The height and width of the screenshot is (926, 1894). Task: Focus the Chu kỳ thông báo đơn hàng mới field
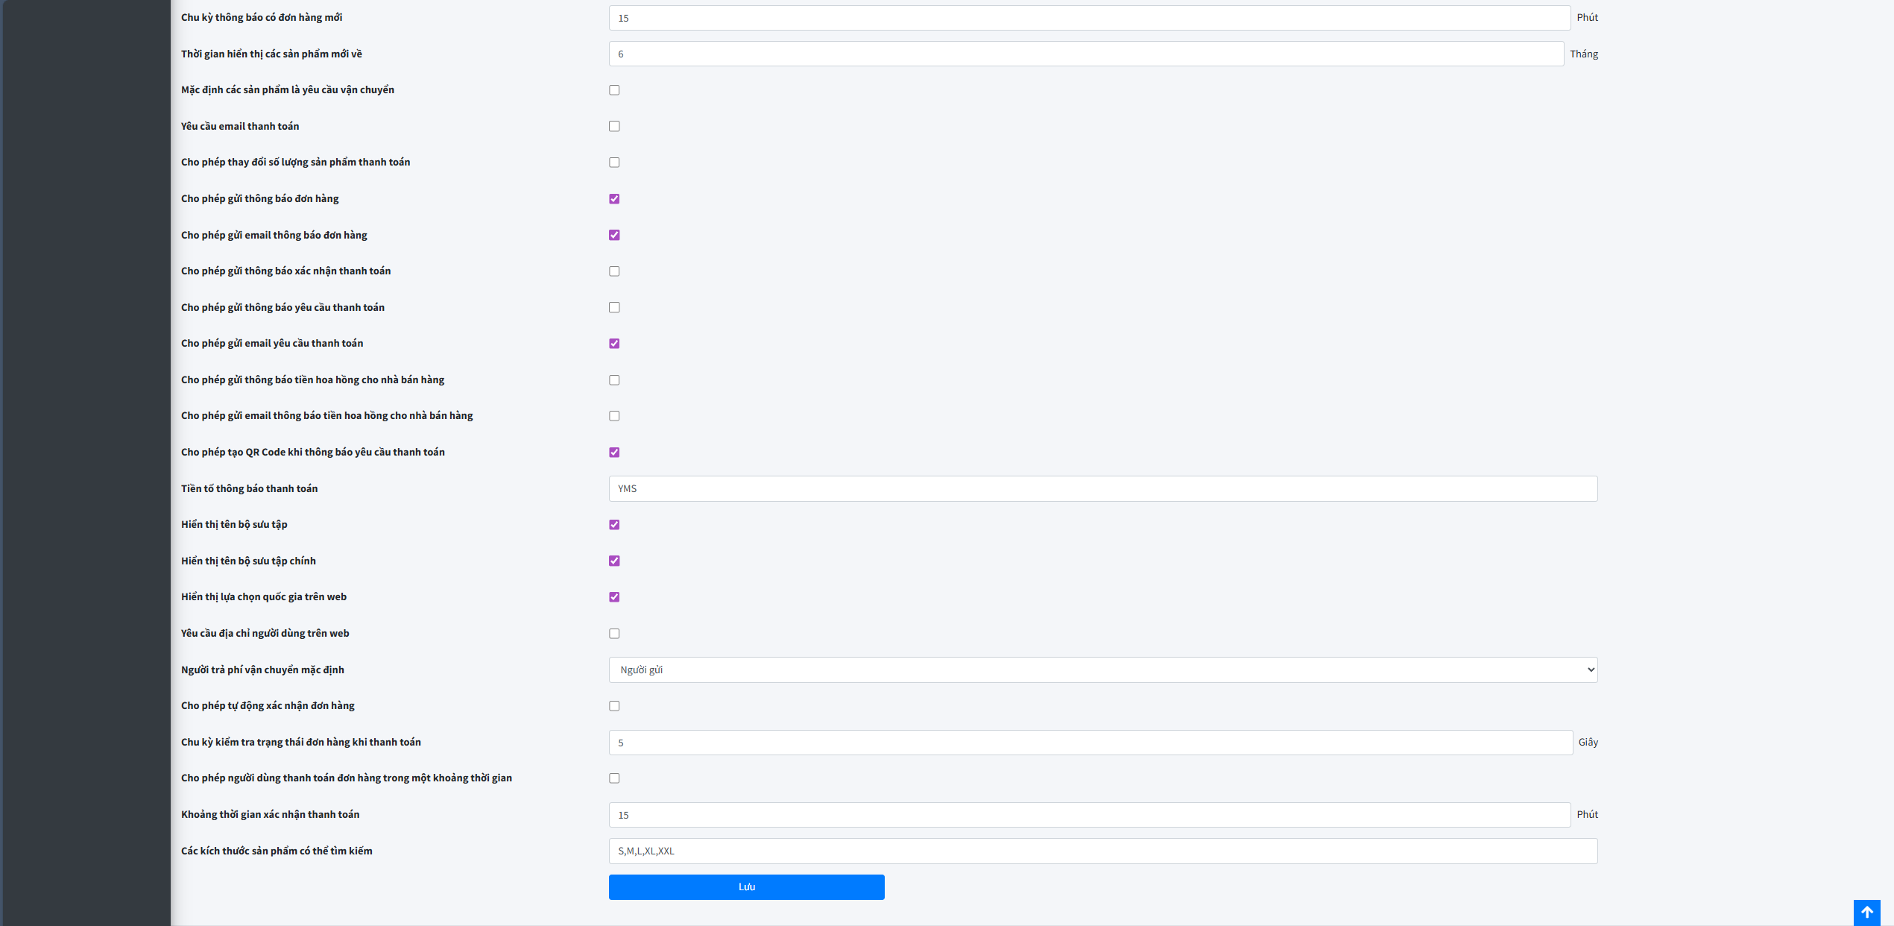click(x=1088, y=18)
